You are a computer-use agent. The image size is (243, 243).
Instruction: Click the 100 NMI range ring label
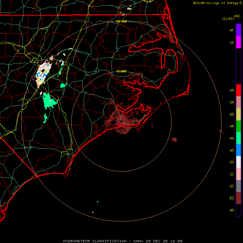pos(121,21)
